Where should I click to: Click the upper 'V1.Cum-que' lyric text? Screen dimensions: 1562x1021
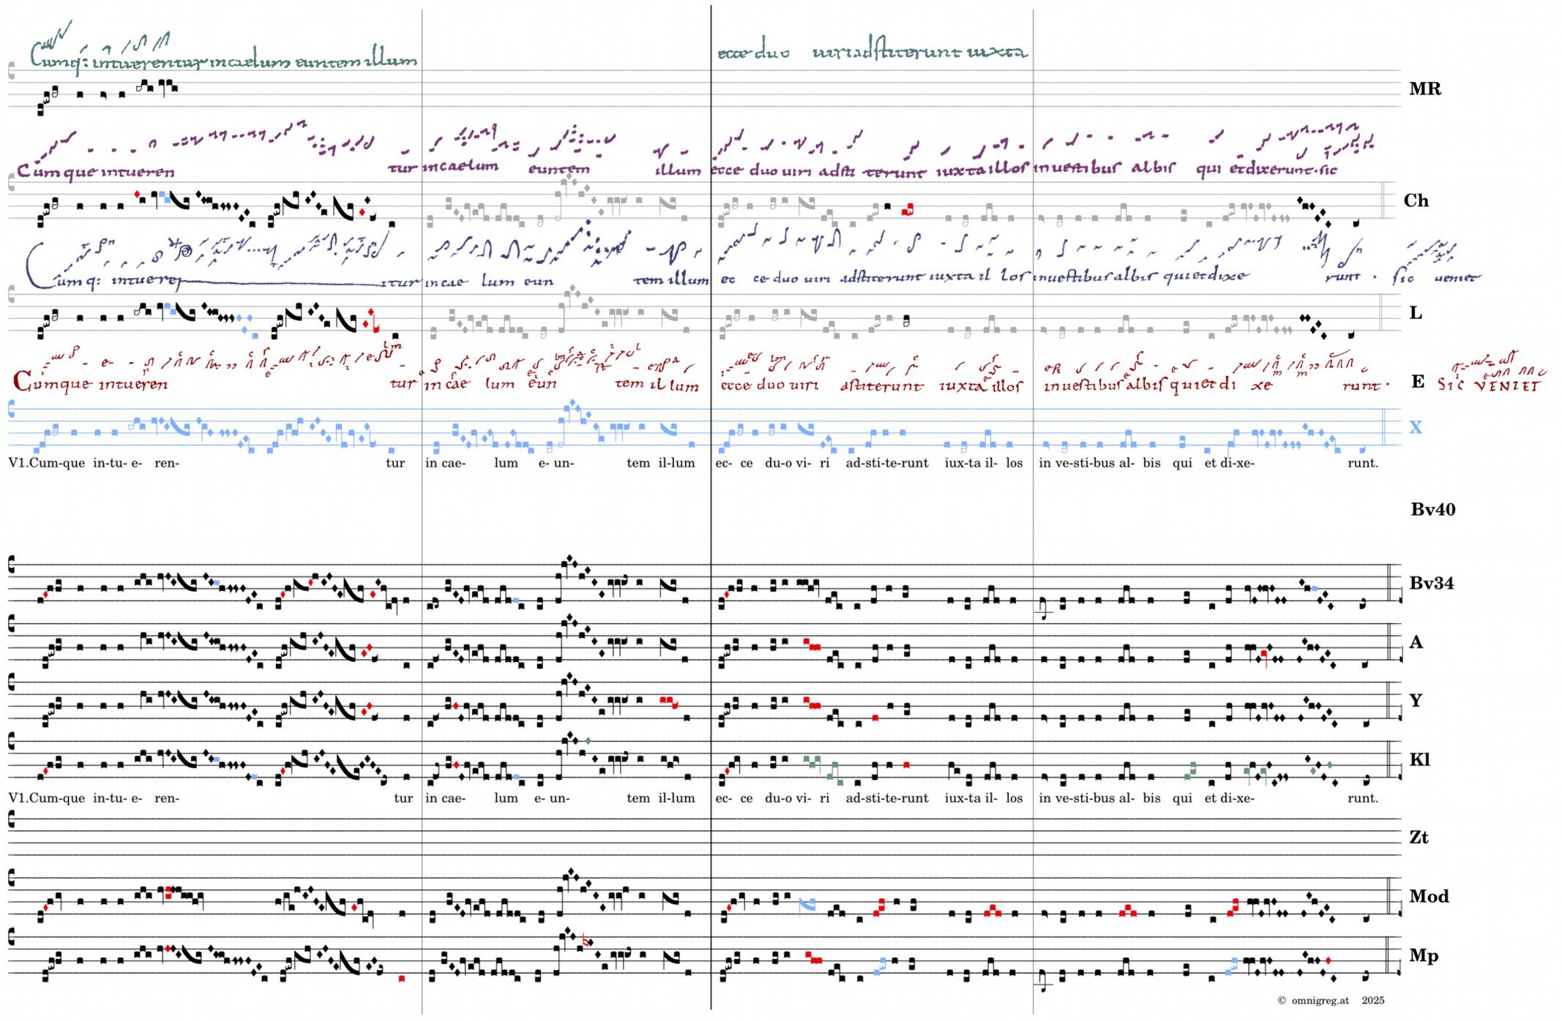pyautogui.click(x=47, y=463)
